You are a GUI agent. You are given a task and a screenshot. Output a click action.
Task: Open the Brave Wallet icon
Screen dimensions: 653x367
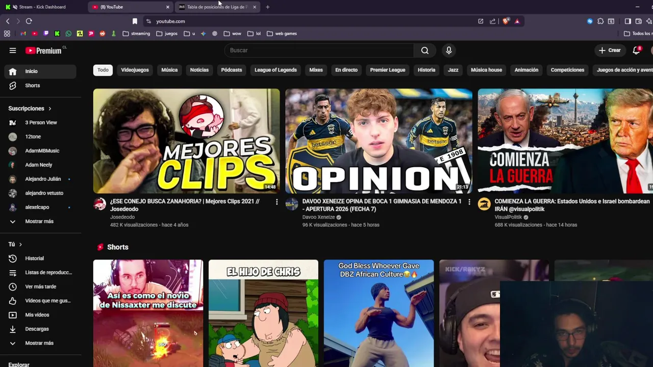point(639,21)
